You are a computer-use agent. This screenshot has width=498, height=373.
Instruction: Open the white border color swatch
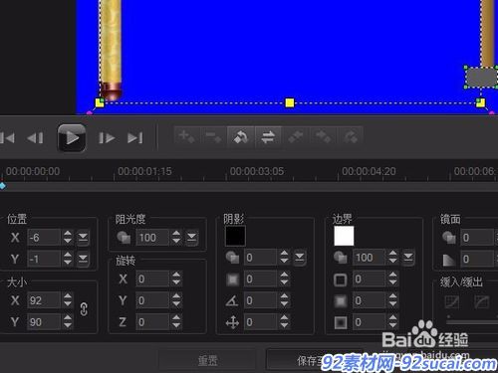[x=344, y=236]
